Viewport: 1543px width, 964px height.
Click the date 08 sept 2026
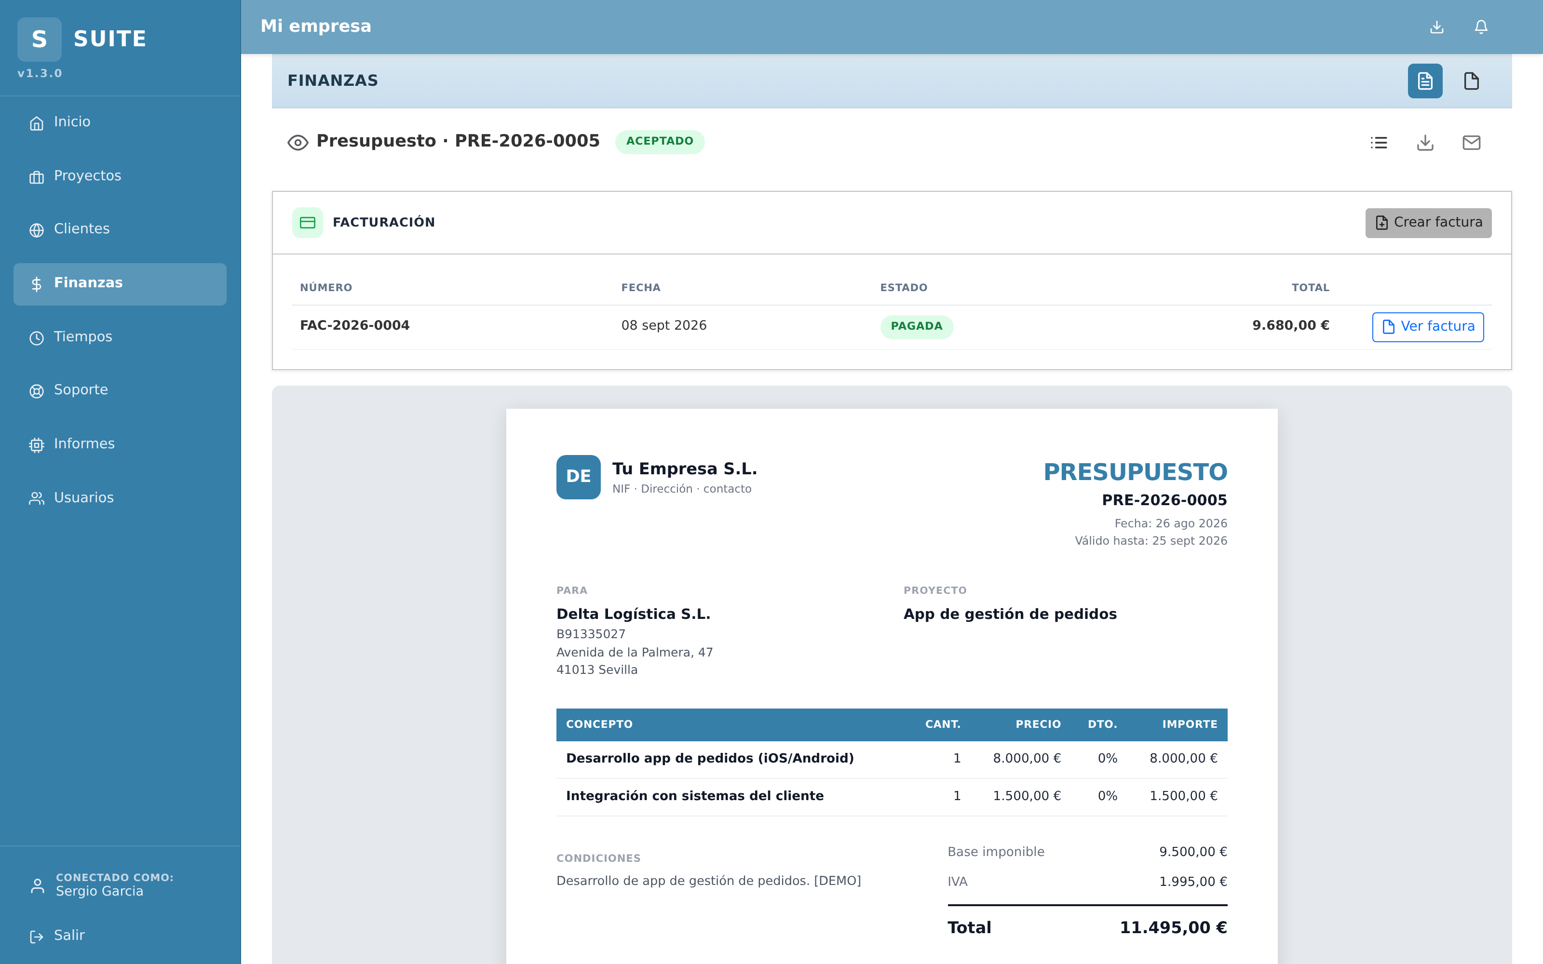(x=664, y=326)
